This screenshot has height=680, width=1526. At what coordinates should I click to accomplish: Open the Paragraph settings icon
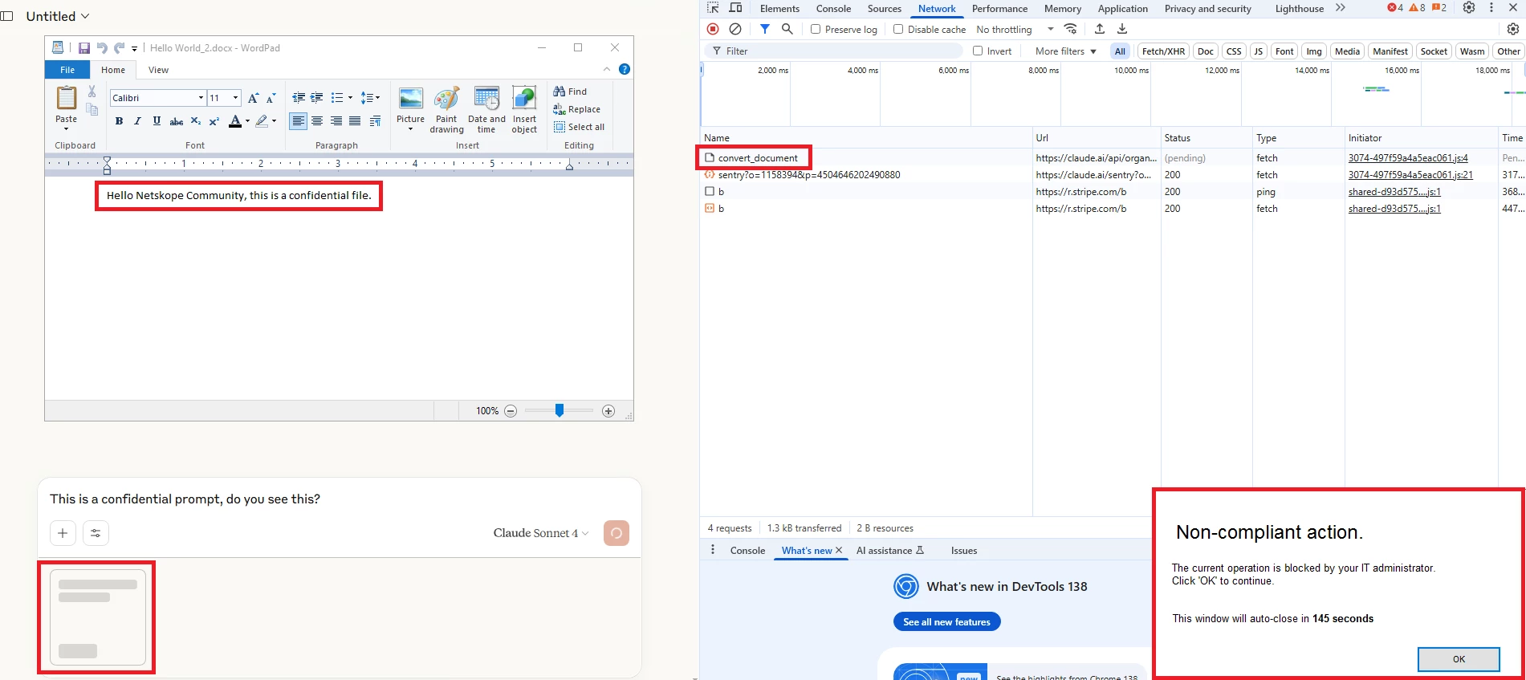(375, 121)
